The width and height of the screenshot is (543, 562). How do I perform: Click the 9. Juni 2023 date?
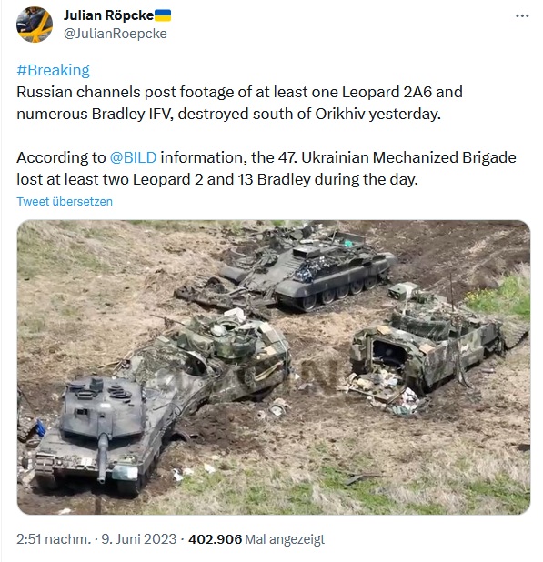(x=139, y=539)
